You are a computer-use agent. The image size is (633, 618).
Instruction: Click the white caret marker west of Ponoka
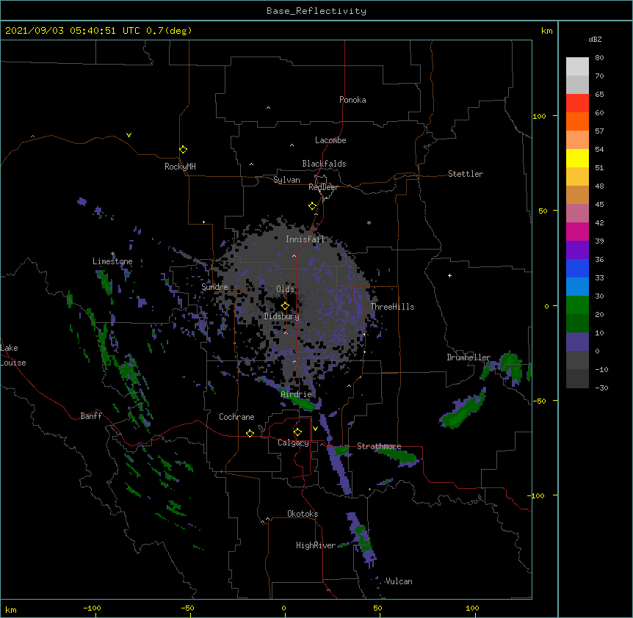(x=269, y=108)
